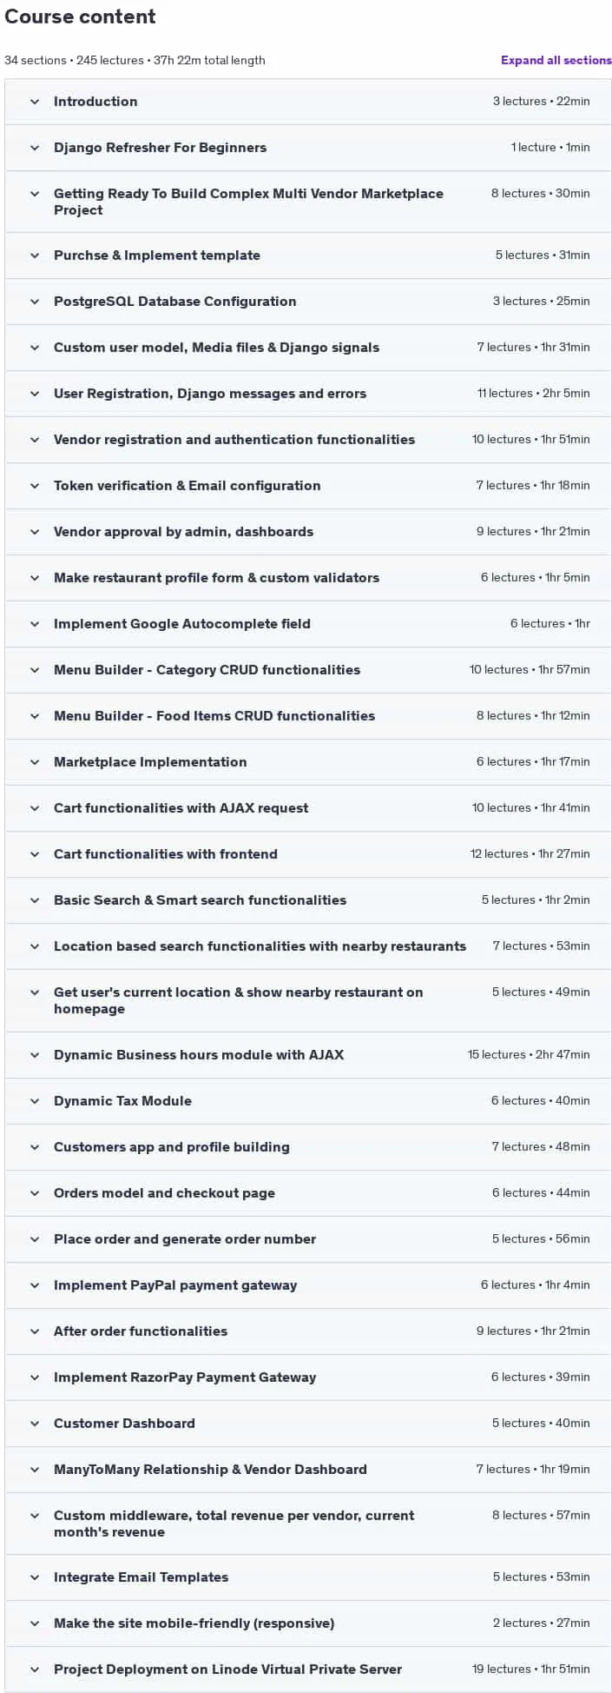Expand Dynamic Tax Module chevron
The image size is (612, 1693).
point(35,1101)
